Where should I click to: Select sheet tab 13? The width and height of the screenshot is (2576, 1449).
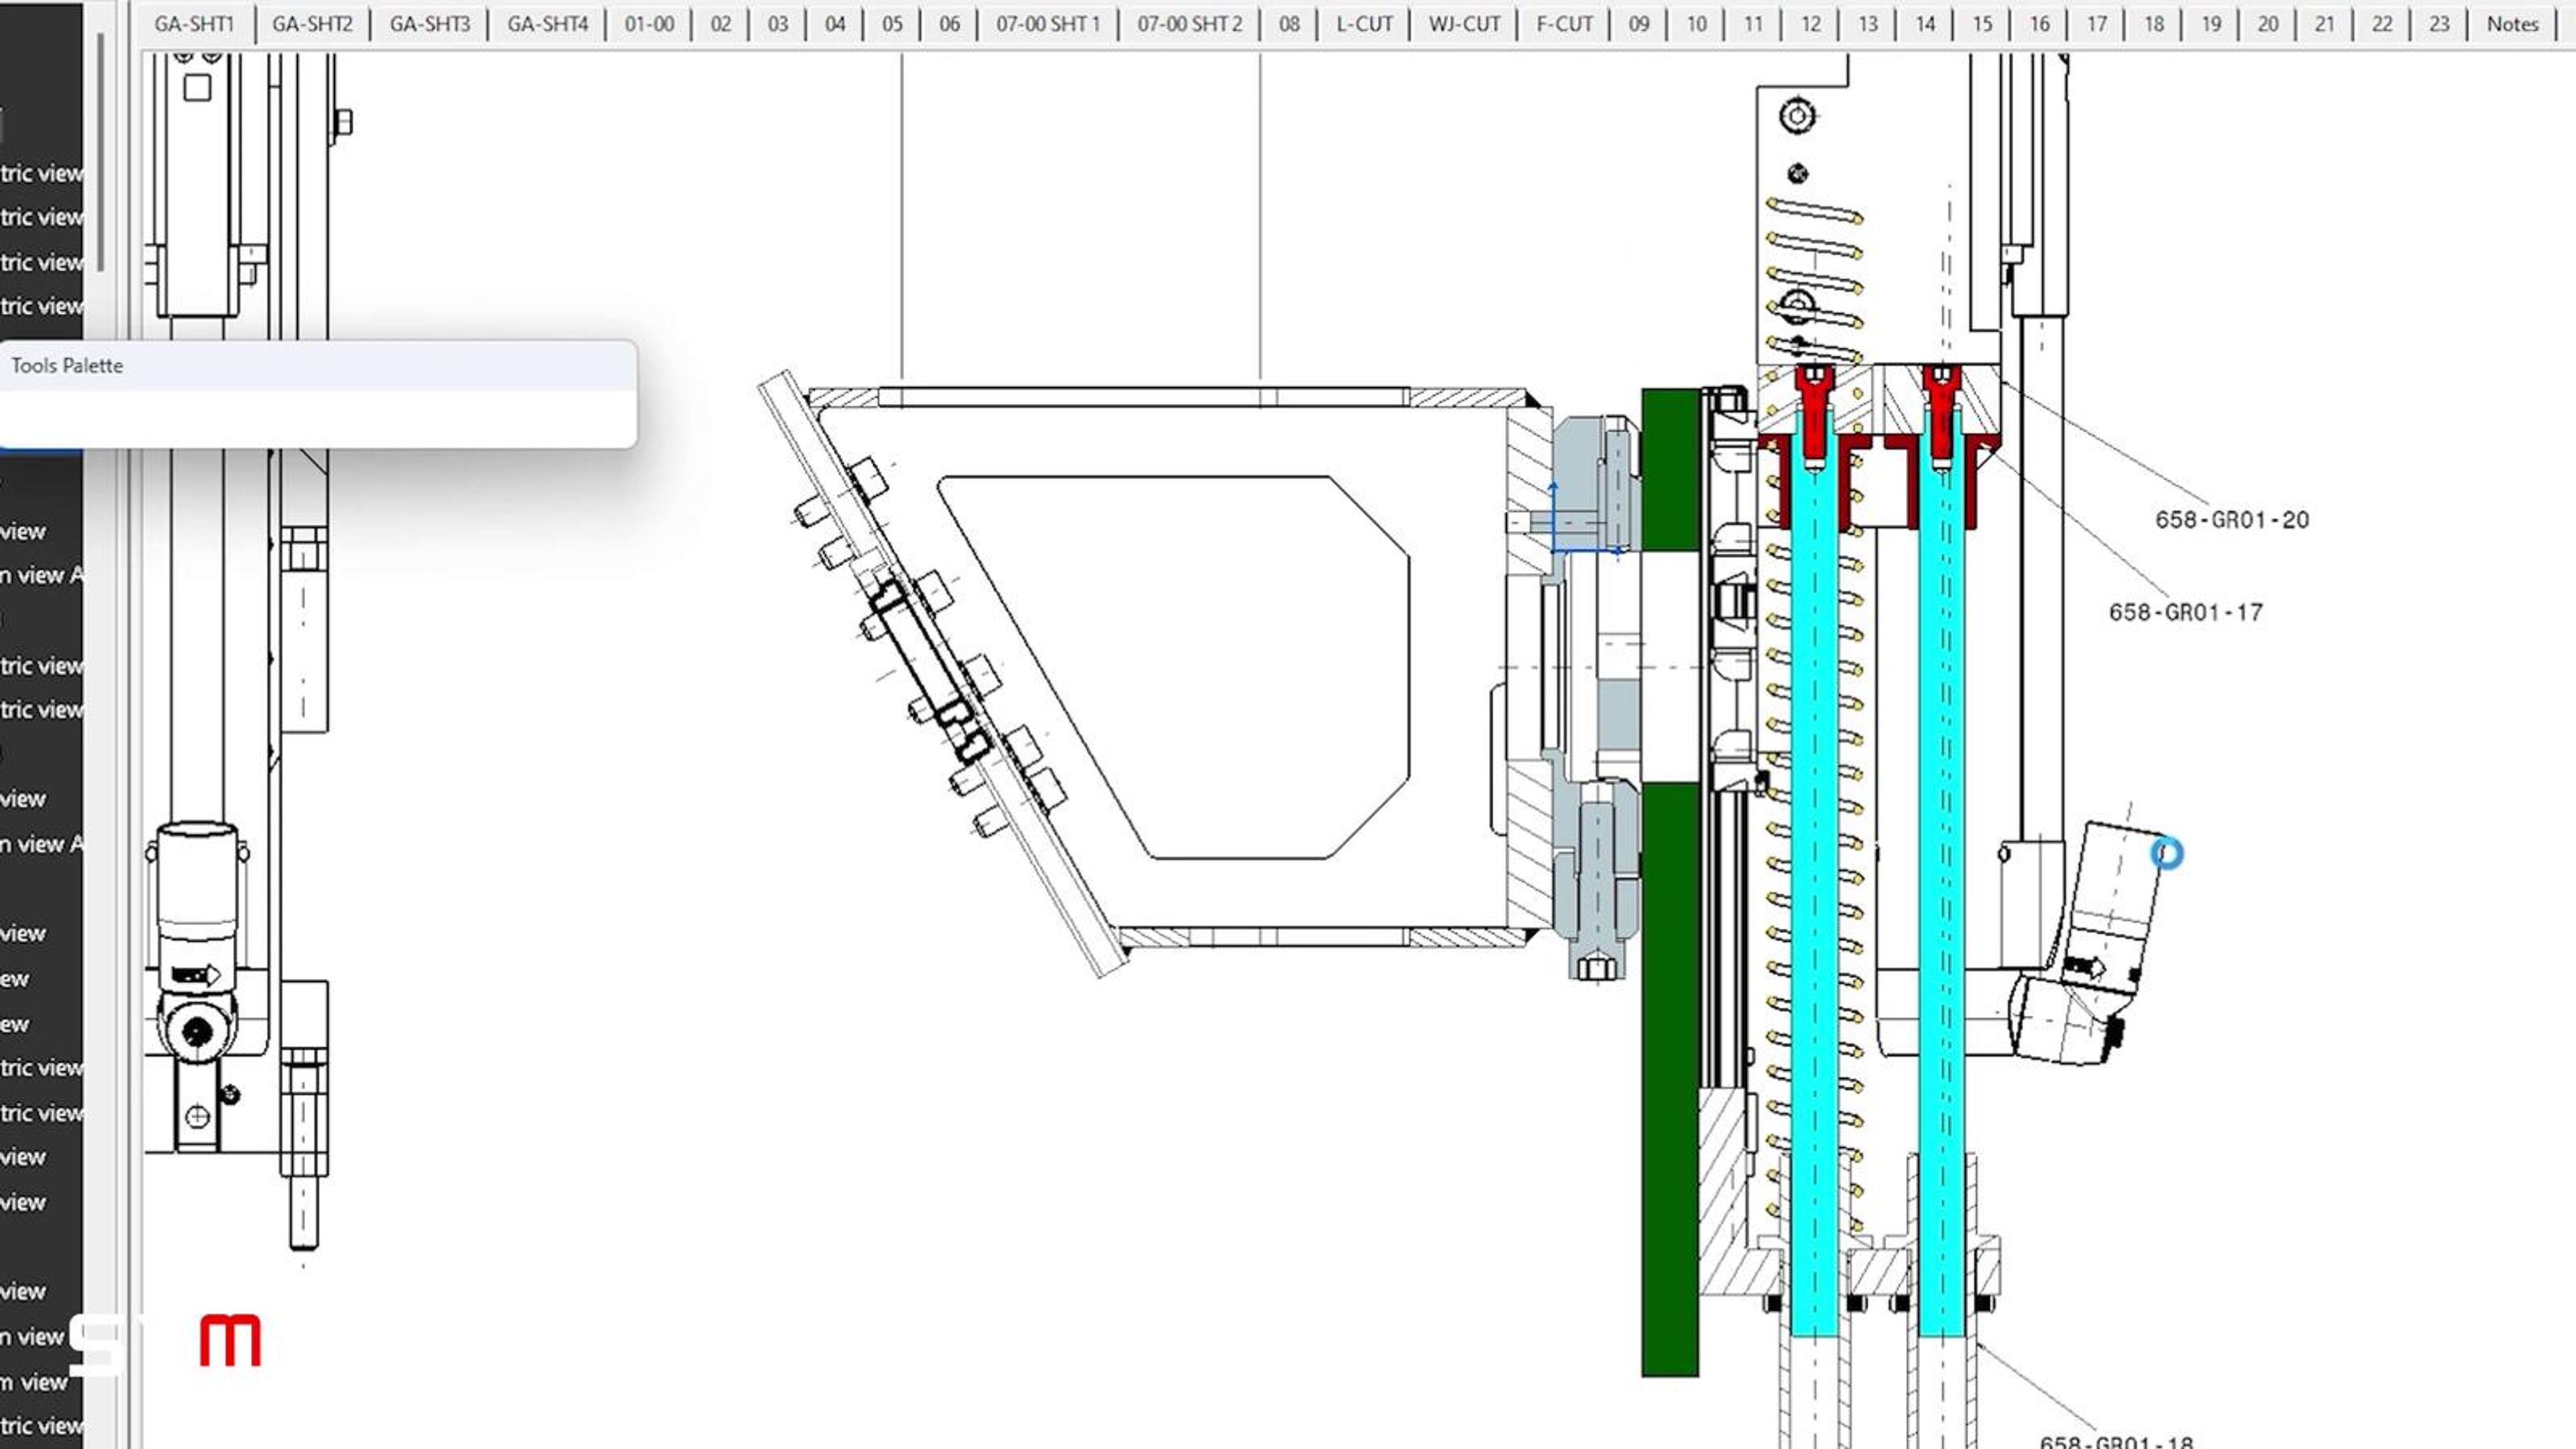pyautogui.click(x=1867, y=24)
